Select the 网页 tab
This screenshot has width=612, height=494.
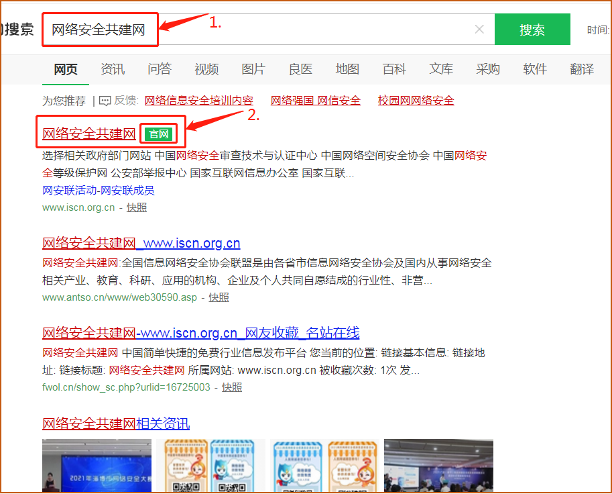[x=66, y=69]
